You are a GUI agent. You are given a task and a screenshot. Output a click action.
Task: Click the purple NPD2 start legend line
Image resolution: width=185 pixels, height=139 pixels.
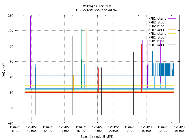pyautogui.click(x=172, y=19)
